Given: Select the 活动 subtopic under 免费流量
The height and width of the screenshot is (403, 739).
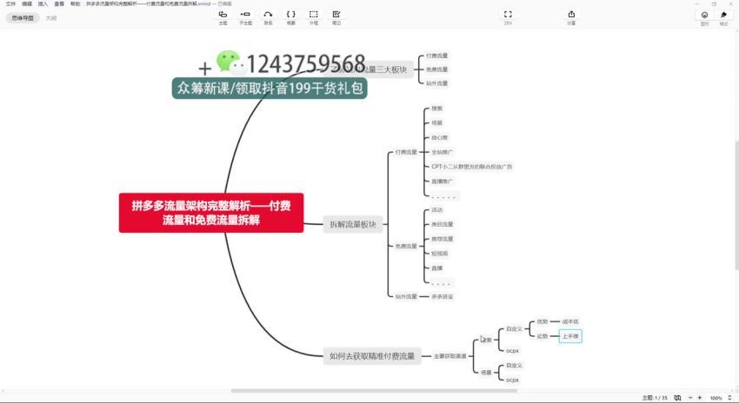Looking at the screenshot, I should [x=437, y=210].
